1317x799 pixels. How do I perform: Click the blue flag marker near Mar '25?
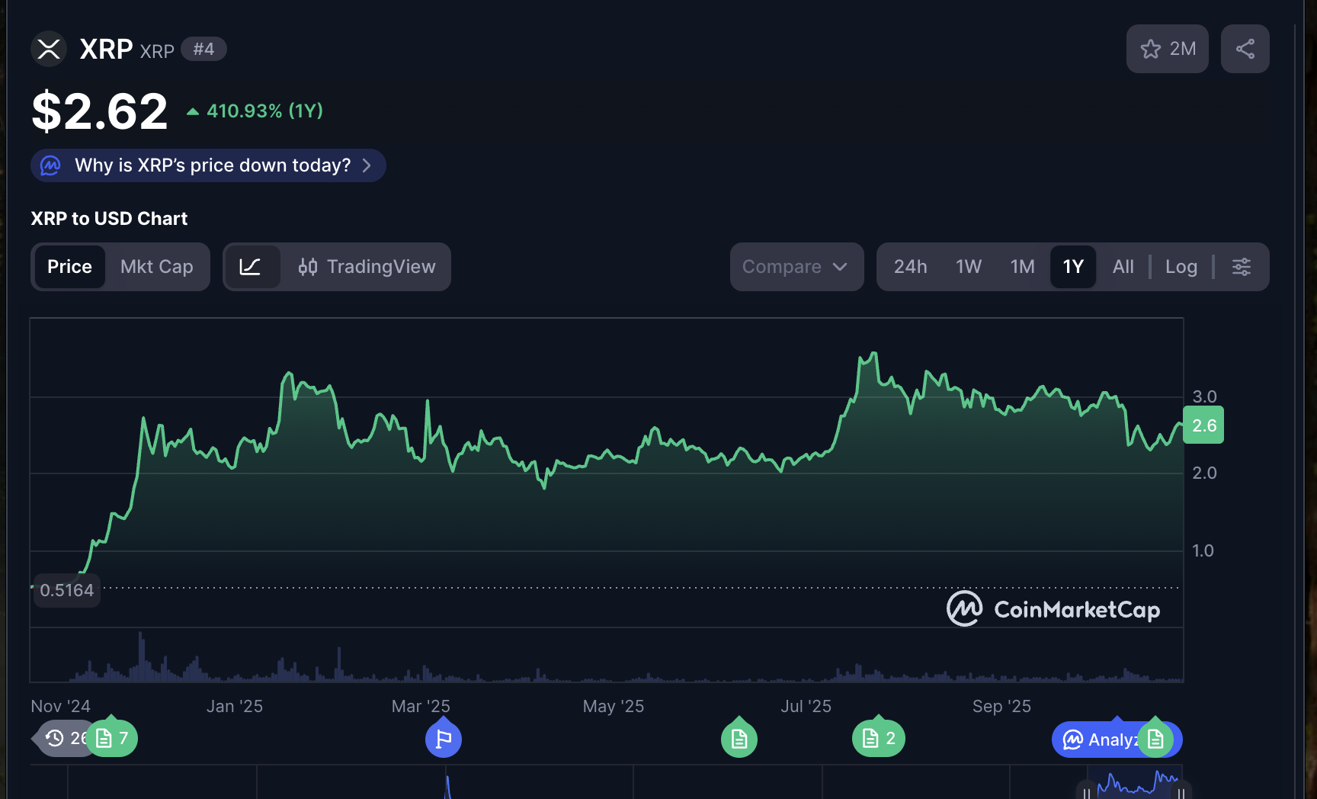444,739
